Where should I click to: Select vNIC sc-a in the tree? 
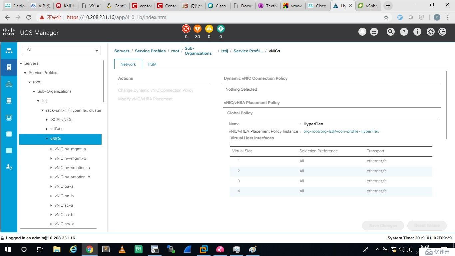tap(64, 205)
